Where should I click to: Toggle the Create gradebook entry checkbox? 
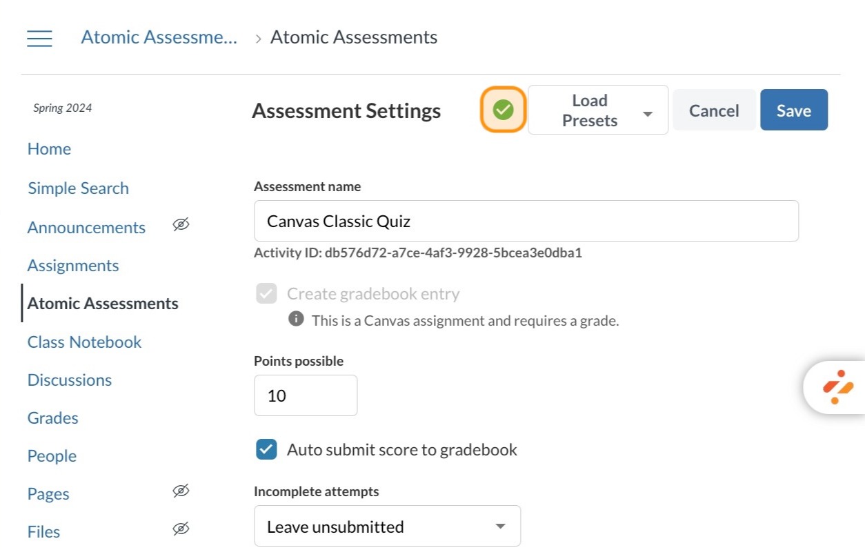click(266, 294)
